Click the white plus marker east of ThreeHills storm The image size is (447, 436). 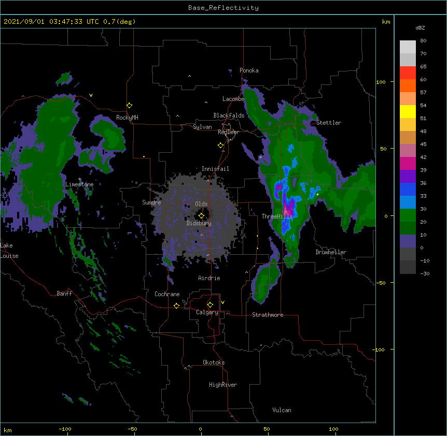point(317,194)
